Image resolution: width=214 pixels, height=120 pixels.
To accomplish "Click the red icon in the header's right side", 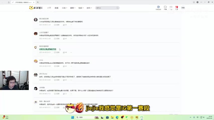I will pos(177,7).
